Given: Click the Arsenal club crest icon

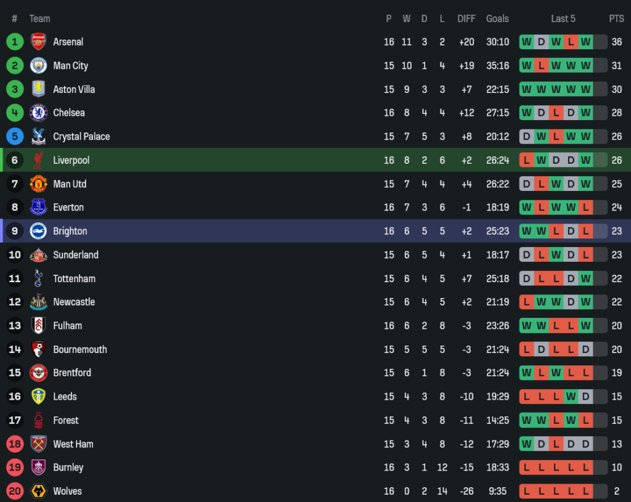Looking at the screenshot, I should point(38,42).
